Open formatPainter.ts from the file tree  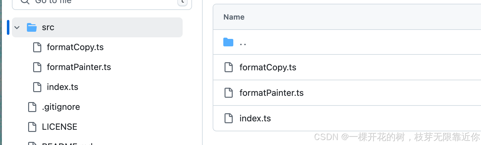coord(79,67)
